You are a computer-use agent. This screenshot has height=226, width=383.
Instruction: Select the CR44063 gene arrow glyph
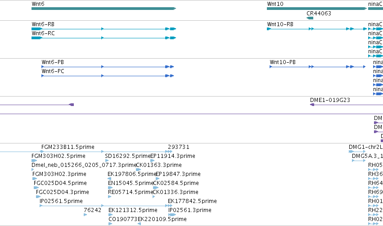(310, 18)
